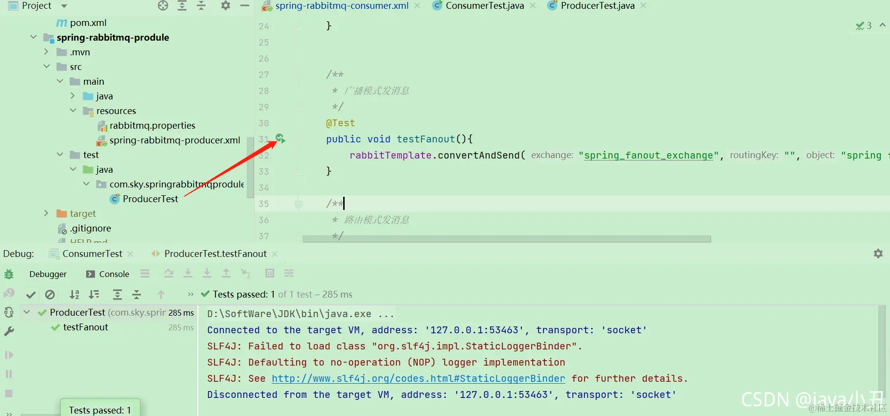Click Stop icon in debug sidebar
890x416 pixels.
(x=9, y=393)
